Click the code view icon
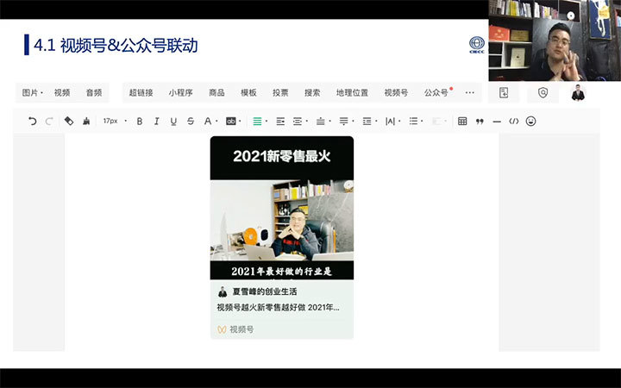621x388 pixels. click(513, 122)
